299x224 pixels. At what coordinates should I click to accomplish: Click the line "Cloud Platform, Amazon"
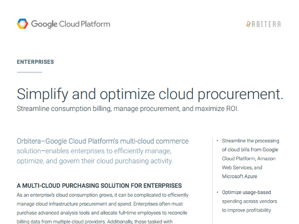249,158
